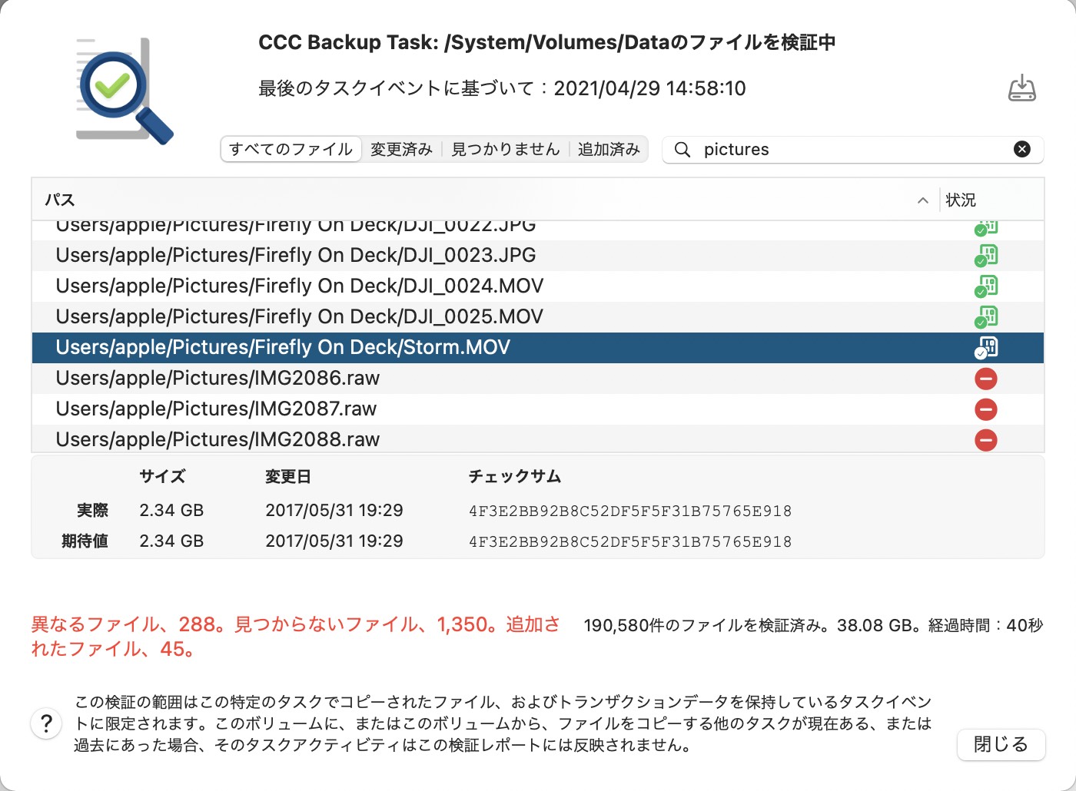Click the verified status icon for DJI_0024.MOV
The width and height of the screenshot is (1076, 791).
pyautogui.click(x=986, y=286)
